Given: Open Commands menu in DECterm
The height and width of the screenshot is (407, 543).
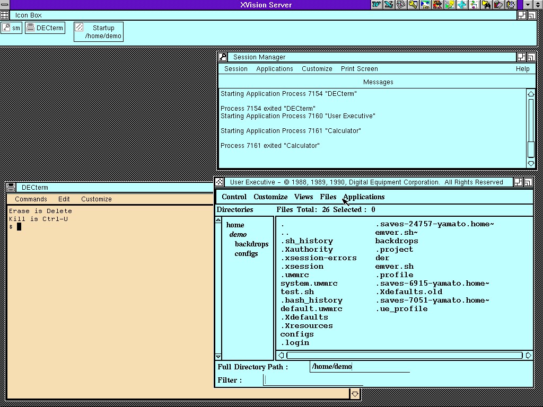Looking at the screenshot, I should pos(31,199).
